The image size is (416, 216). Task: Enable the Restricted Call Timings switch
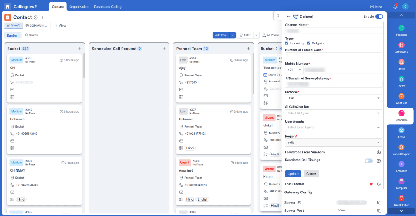click(x=368, y=161)
